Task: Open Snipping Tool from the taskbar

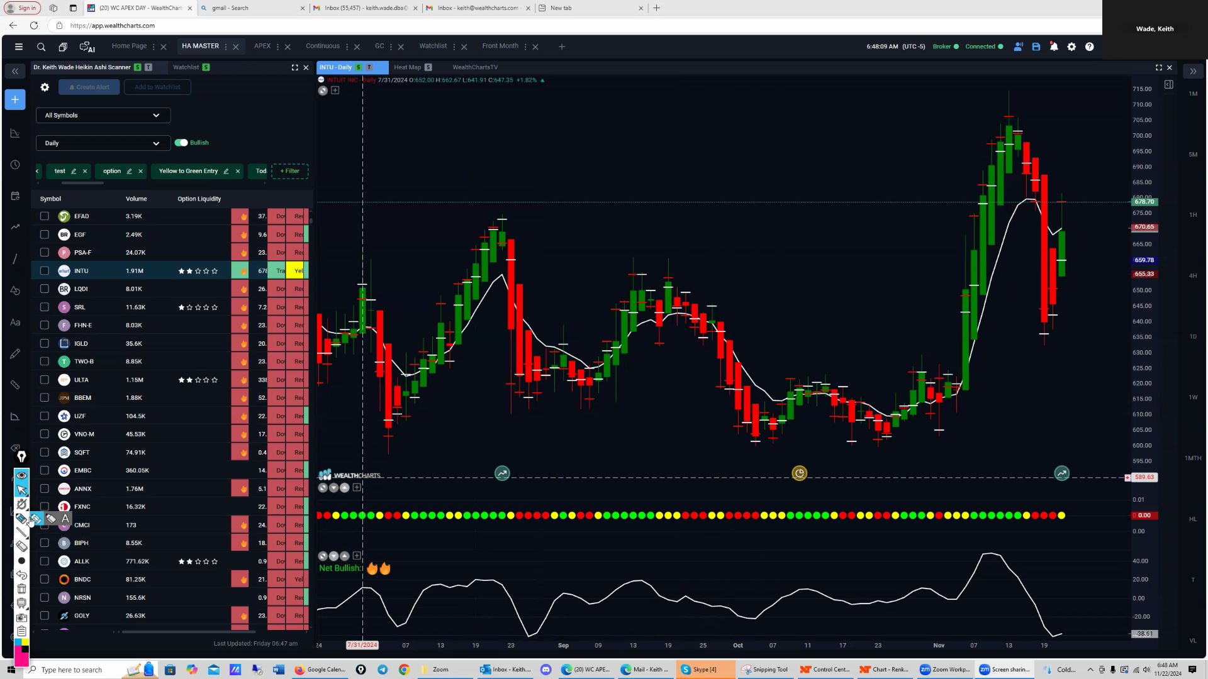Action: (x=765, y=670)
